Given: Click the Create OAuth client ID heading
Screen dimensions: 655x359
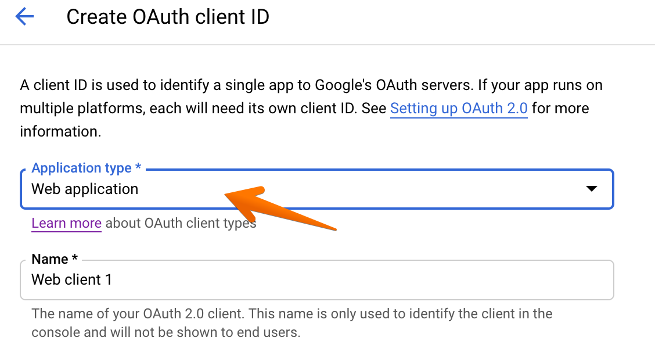Looking at the screenshot, I should pos(168,17).
